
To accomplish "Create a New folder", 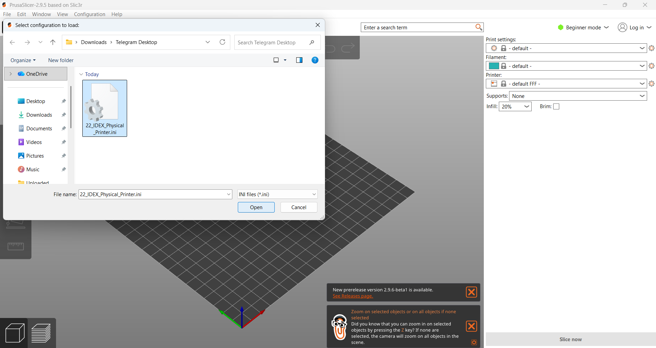I will [61, 60].
